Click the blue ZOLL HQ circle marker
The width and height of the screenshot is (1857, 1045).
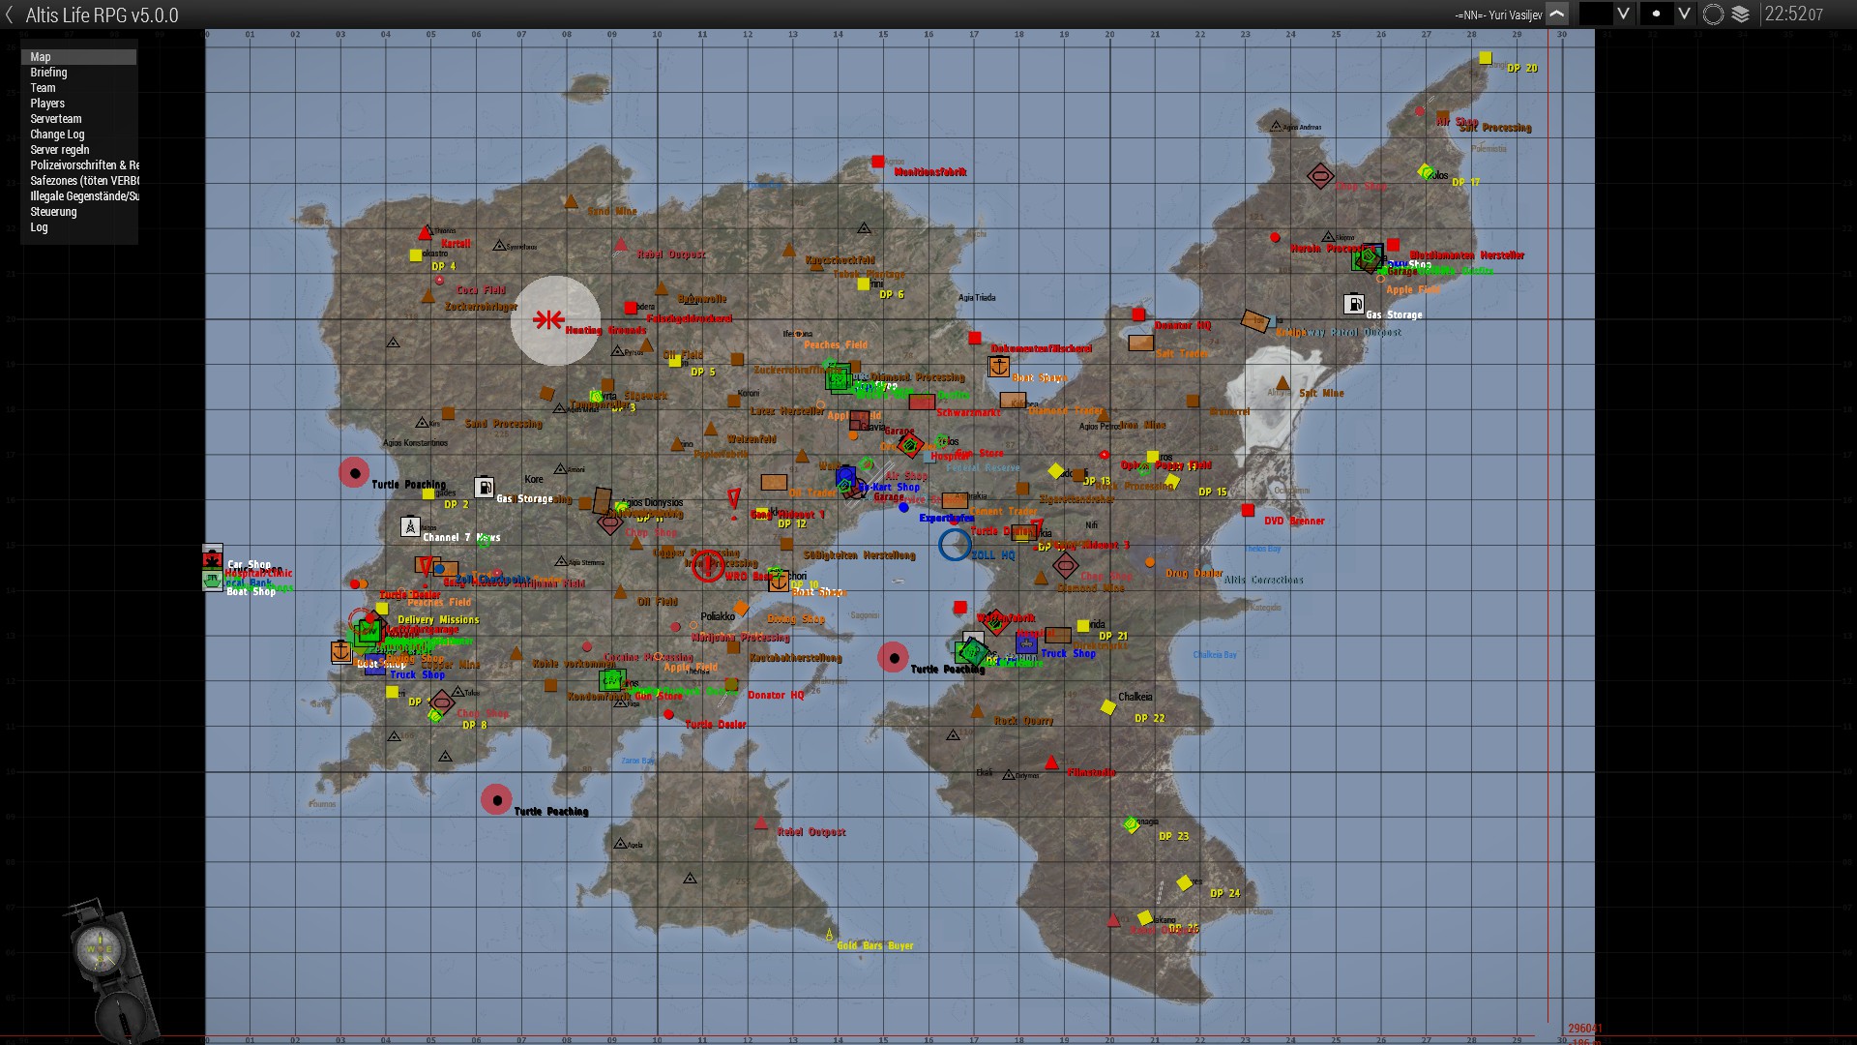(x=955, y=545)
